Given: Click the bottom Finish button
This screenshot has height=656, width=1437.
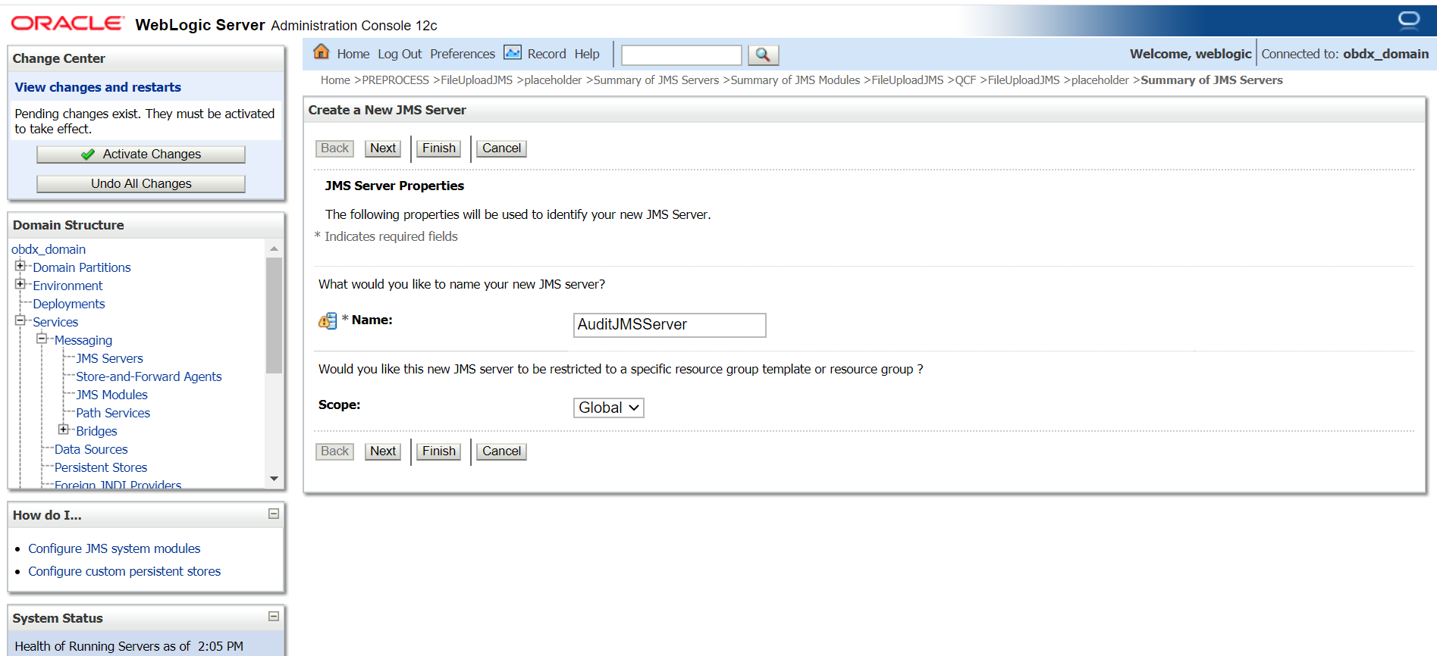Looking at the screenshot, I should point(439,451).
